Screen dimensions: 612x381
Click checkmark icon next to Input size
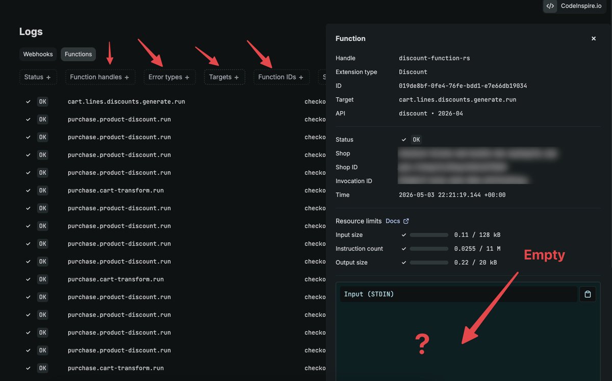coord(404,235)
